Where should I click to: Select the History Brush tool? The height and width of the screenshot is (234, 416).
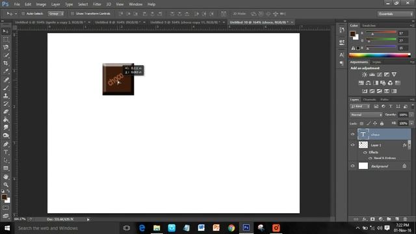pyautogui.click(x=6, y=104)
